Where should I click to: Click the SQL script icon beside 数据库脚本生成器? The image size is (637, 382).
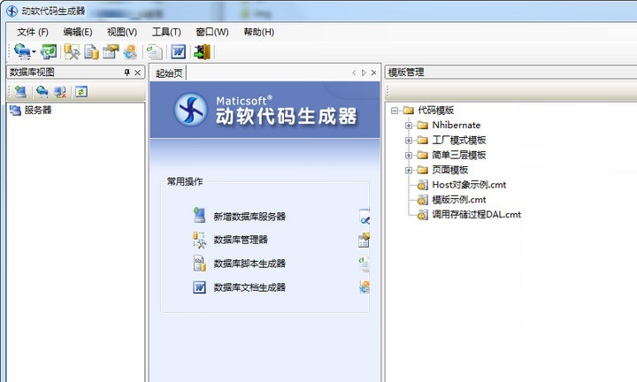click(199, 264)
